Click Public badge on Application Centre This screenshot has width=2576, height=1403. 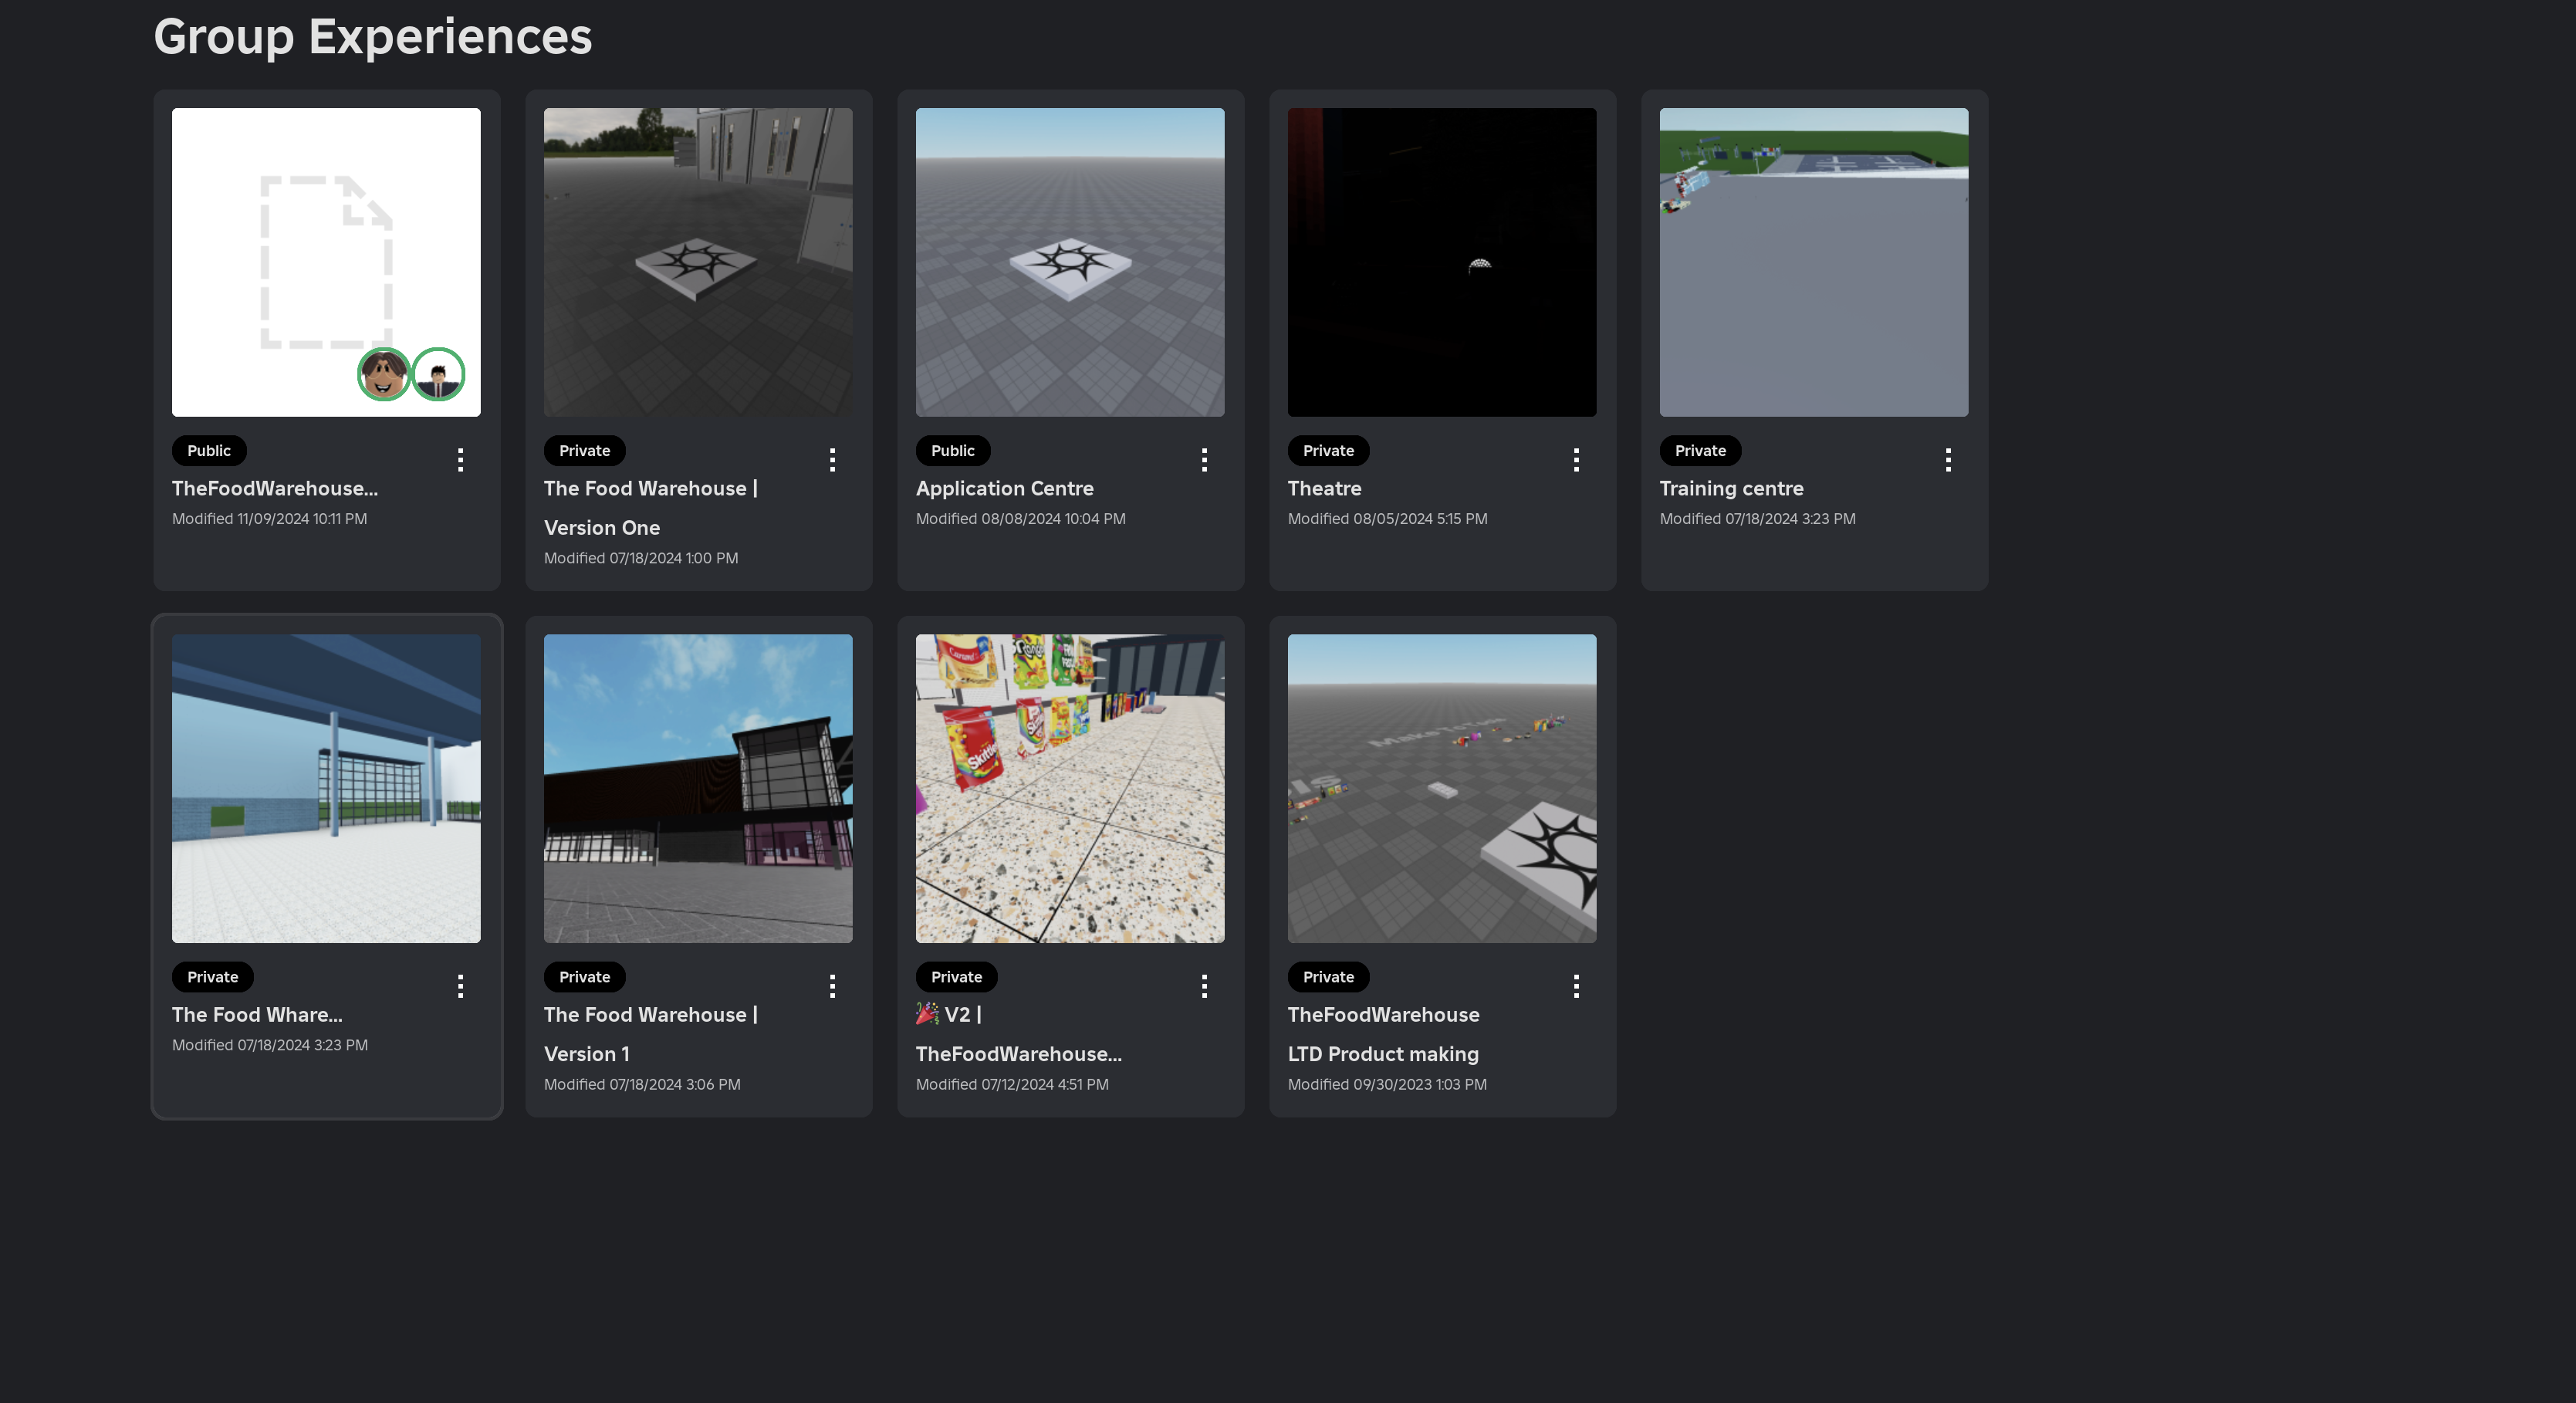(952, 451)
